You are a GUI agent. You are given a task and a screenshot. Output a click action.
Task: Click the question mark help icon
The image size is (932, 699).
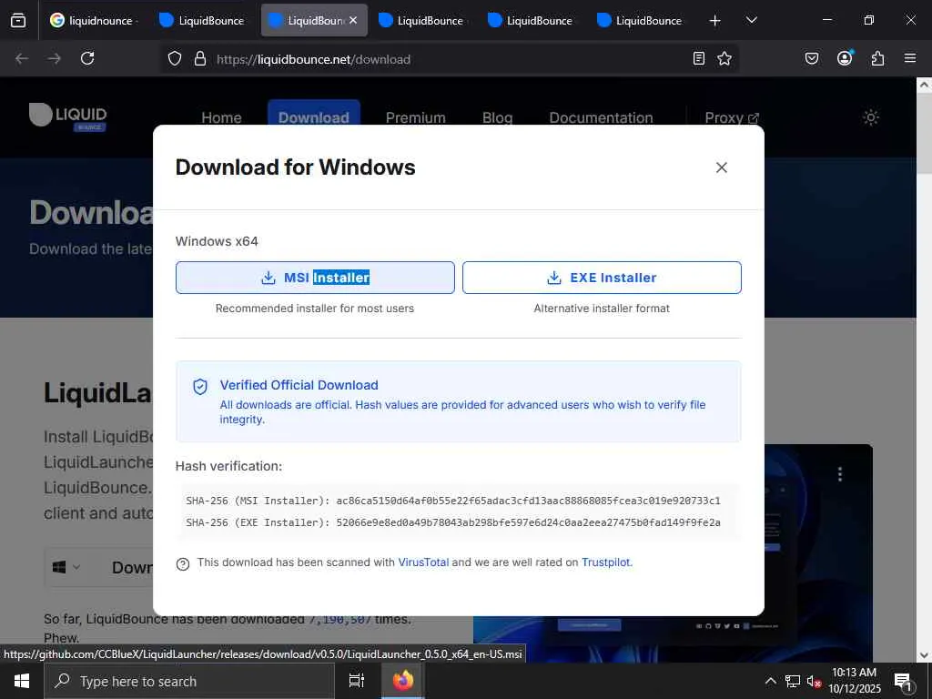[x=183, y=564]
